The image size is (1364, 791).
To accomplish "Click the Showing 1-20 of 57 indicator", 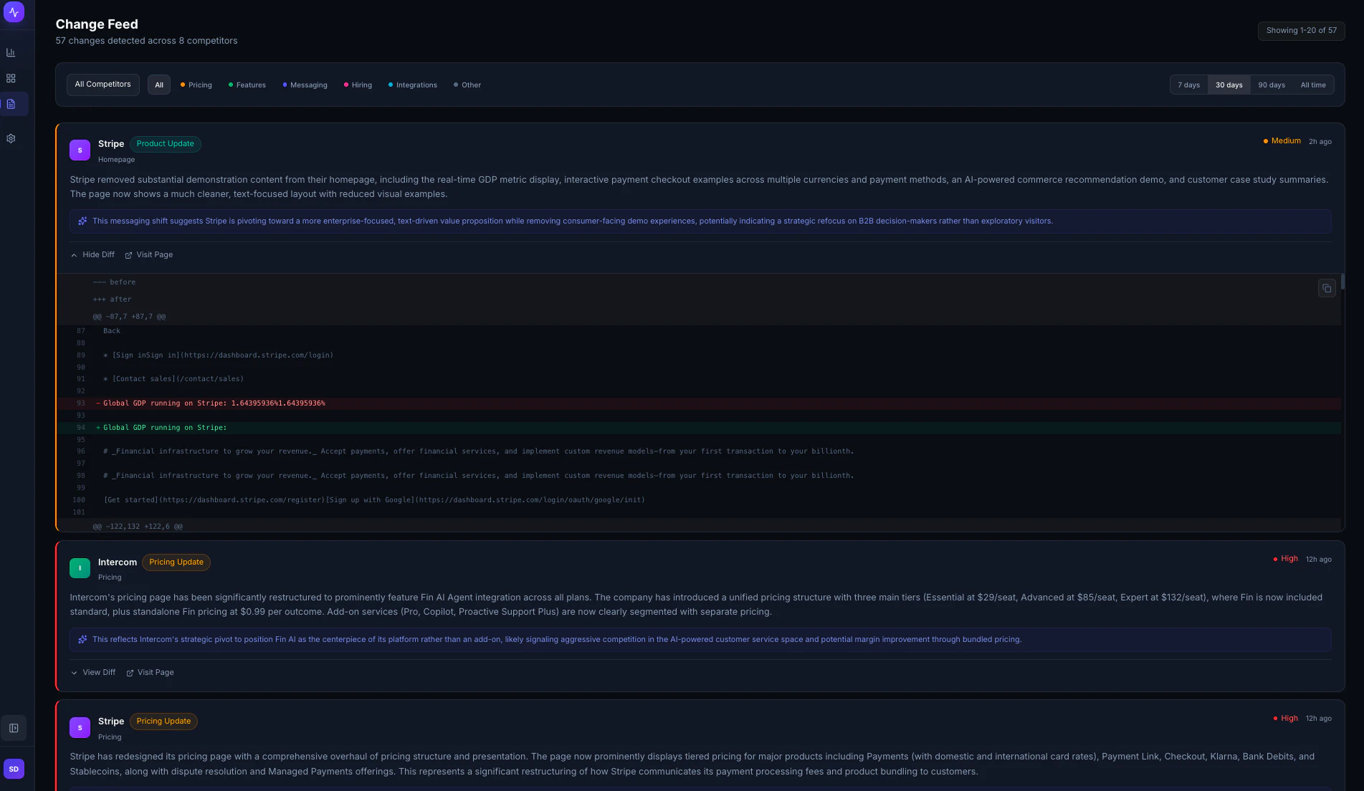I will tap(1301, 30).
